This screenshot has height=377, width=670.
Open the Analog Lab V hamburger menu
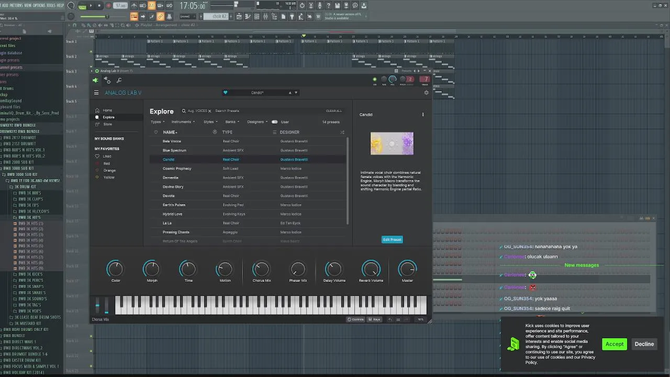click(x=96, y=93)
